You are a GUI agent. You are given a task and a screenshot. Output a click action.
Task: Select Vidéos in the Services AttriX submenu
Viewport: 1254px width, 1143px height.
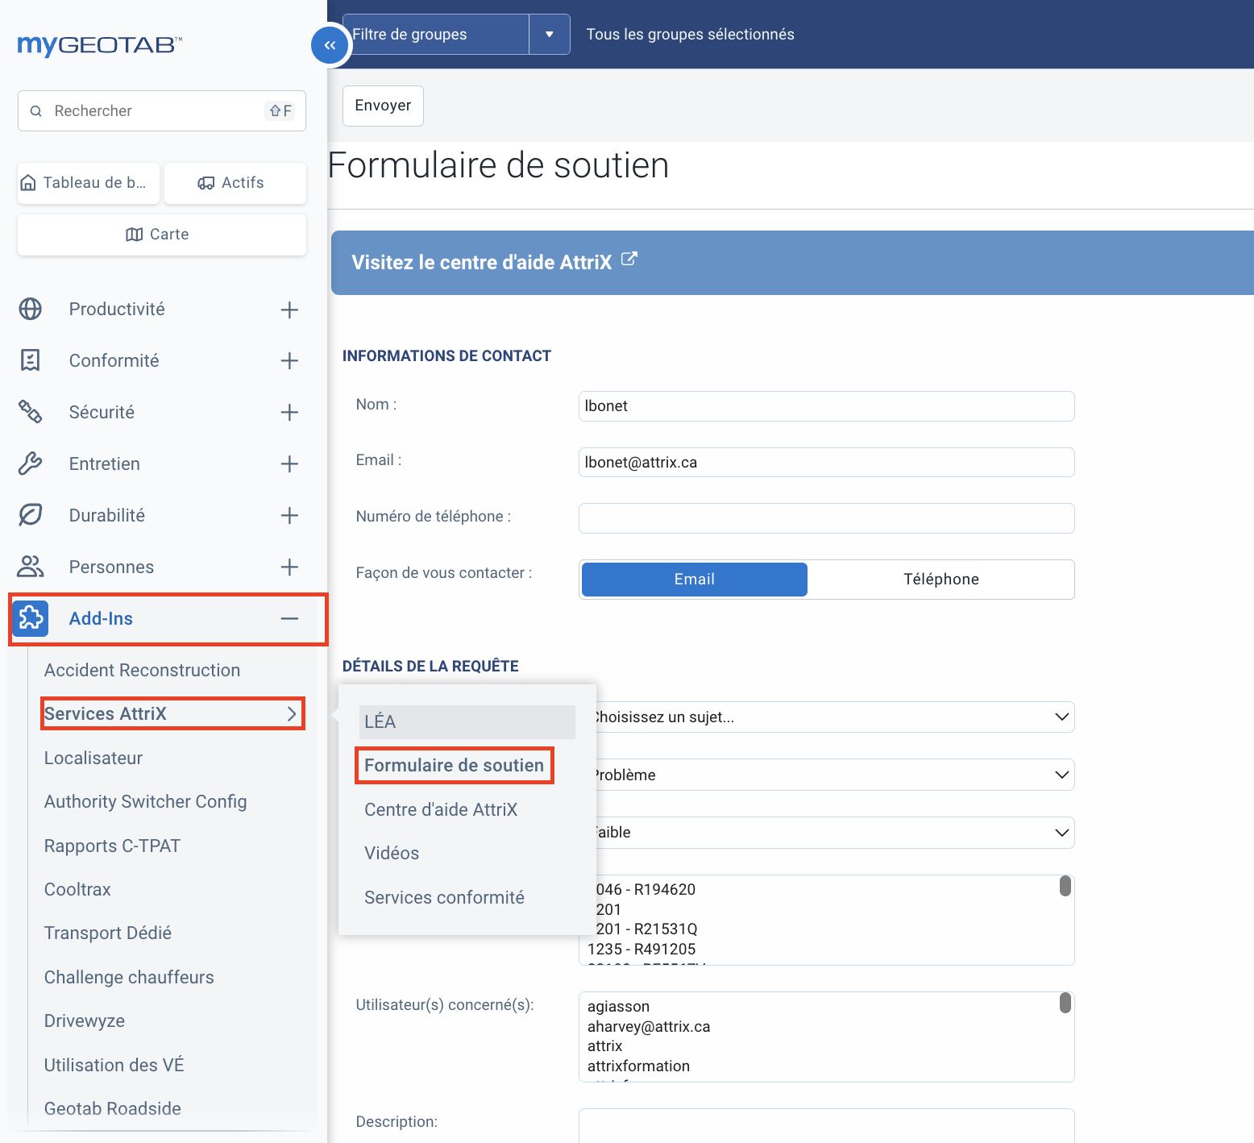392,854
